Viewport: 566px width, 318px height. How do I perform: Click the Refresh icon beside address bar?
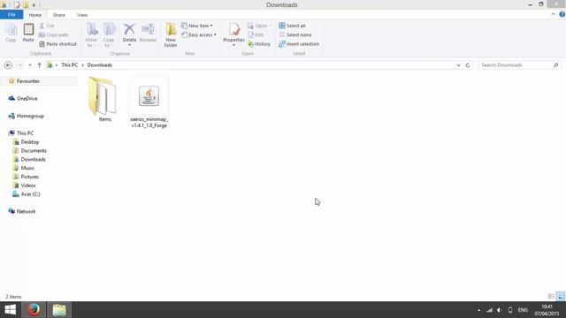(468, 65)
